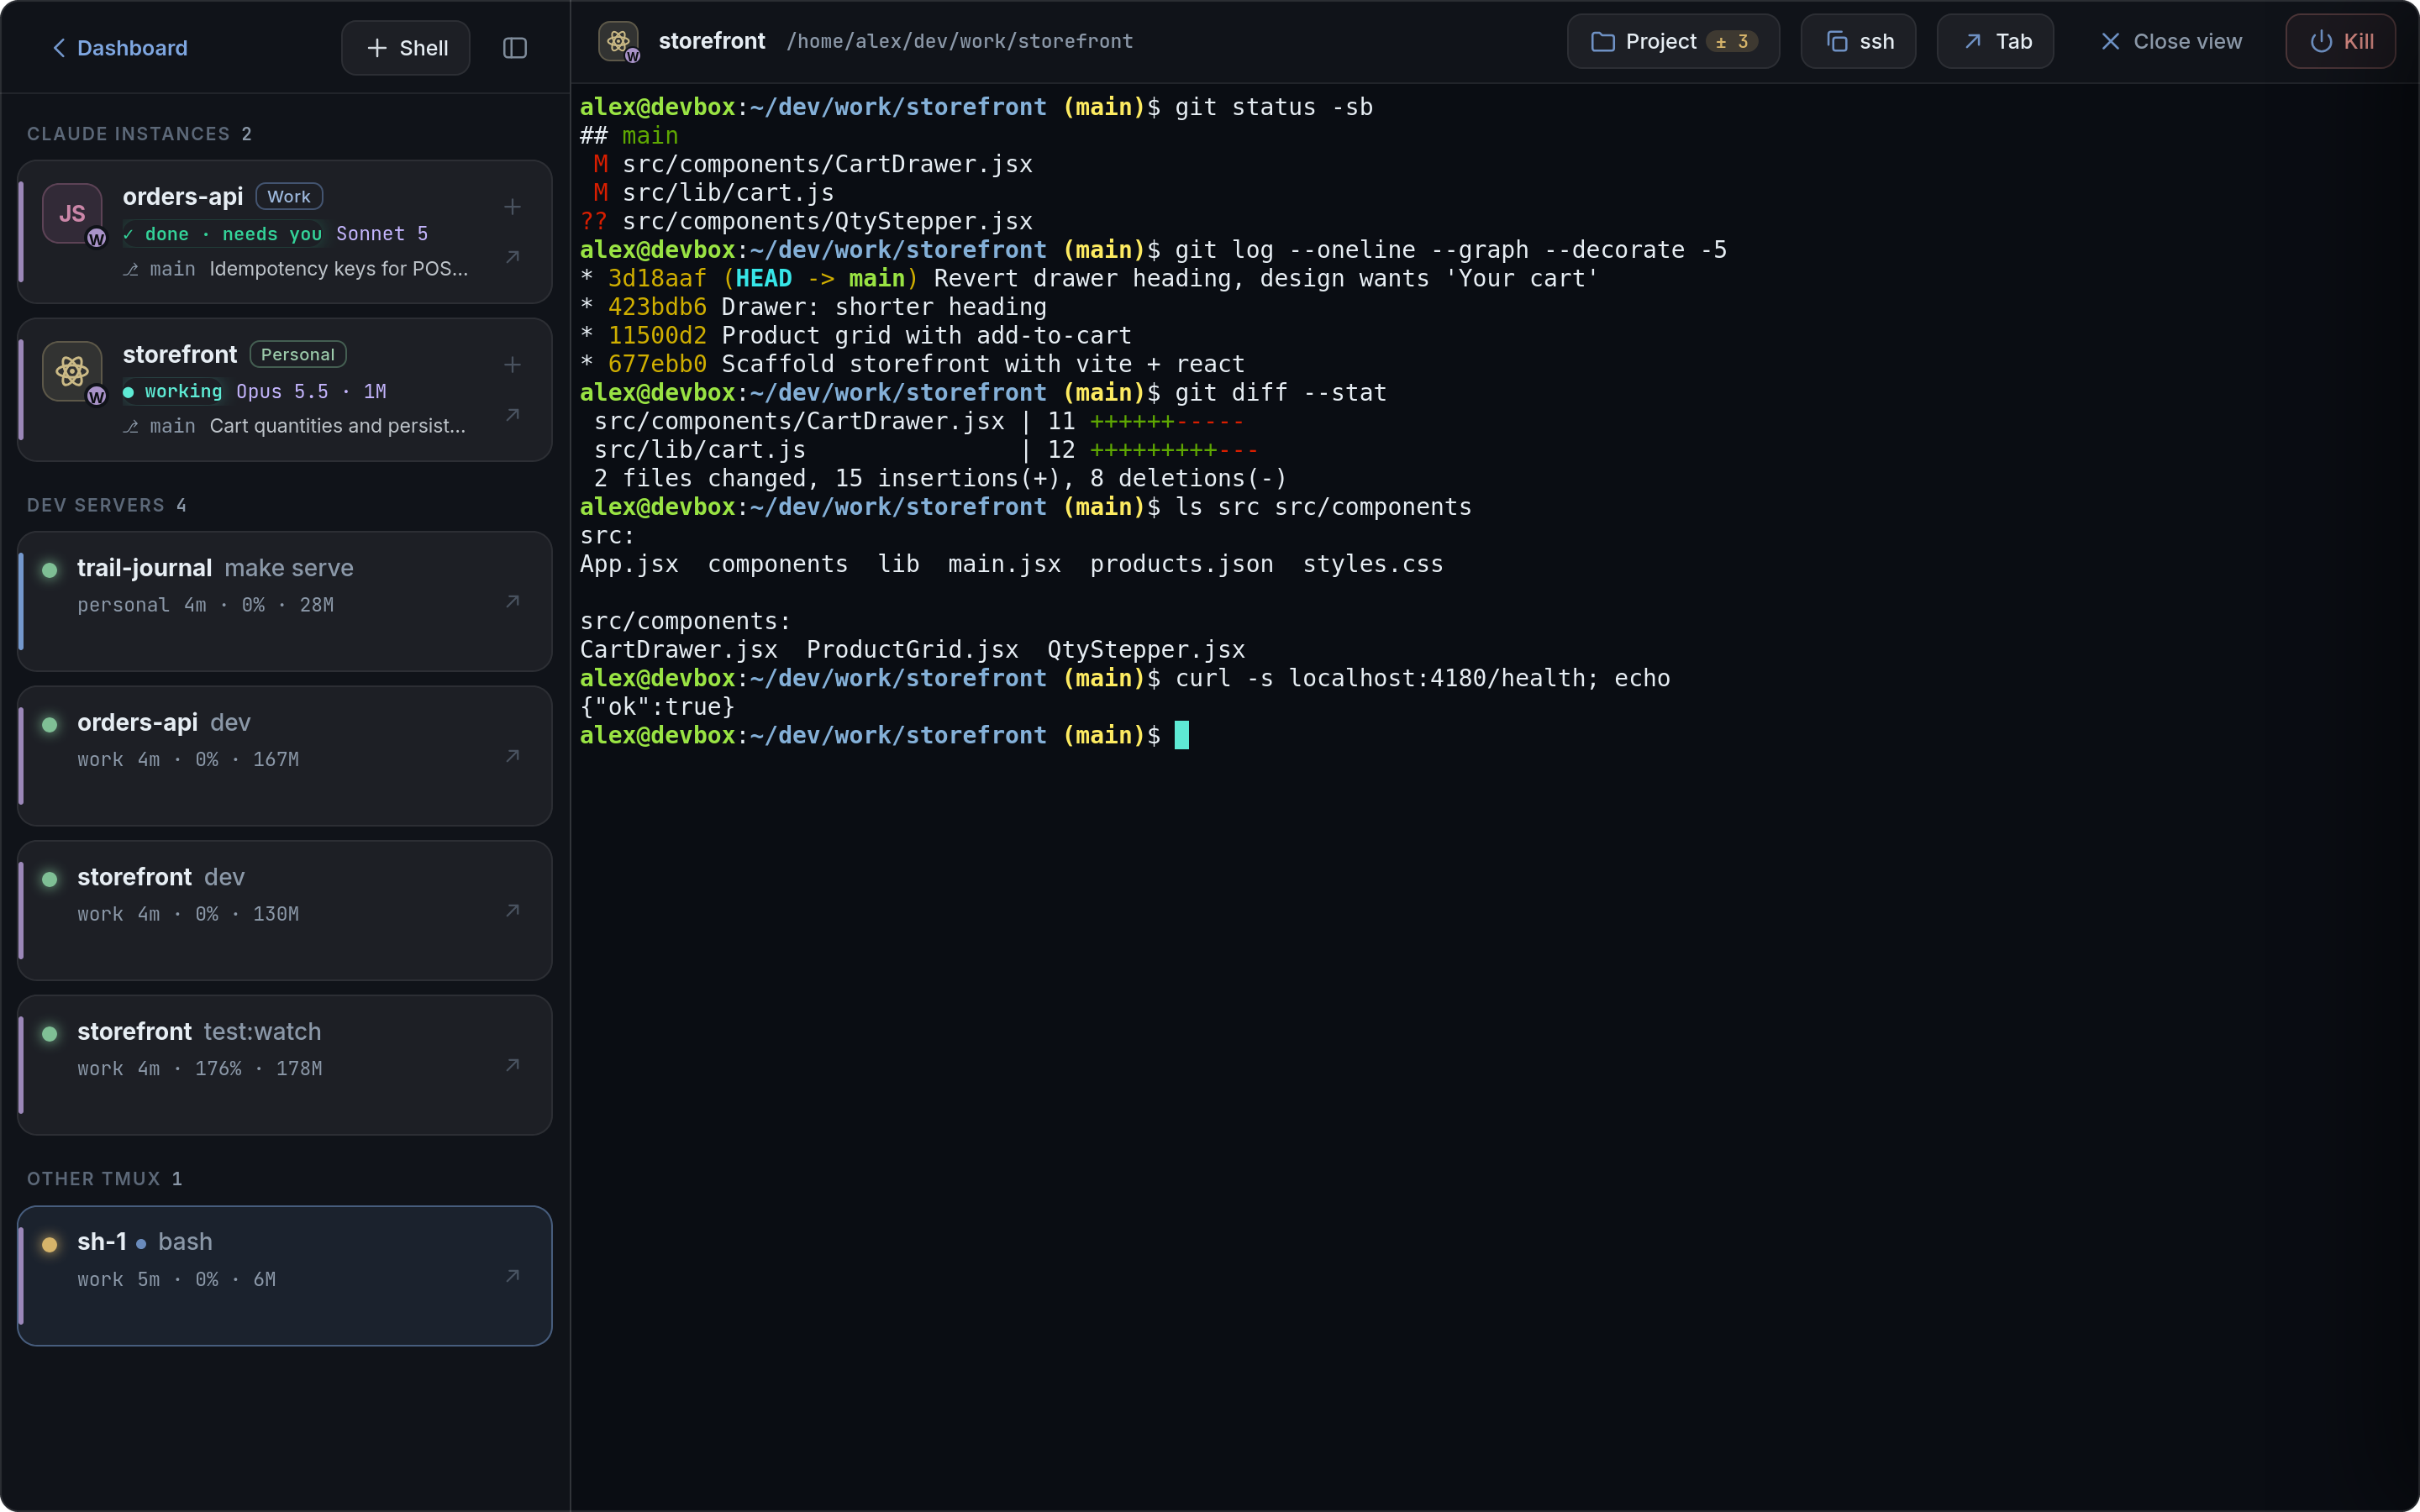The width and height of the screenshot is (2420, 1512).
Task: Go back to the Dashboard
Action: 119,48
